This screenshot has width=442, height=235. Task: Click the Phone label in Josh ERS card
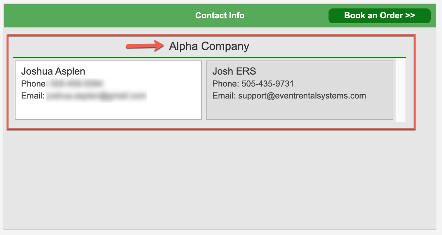[x=226, y=84]
